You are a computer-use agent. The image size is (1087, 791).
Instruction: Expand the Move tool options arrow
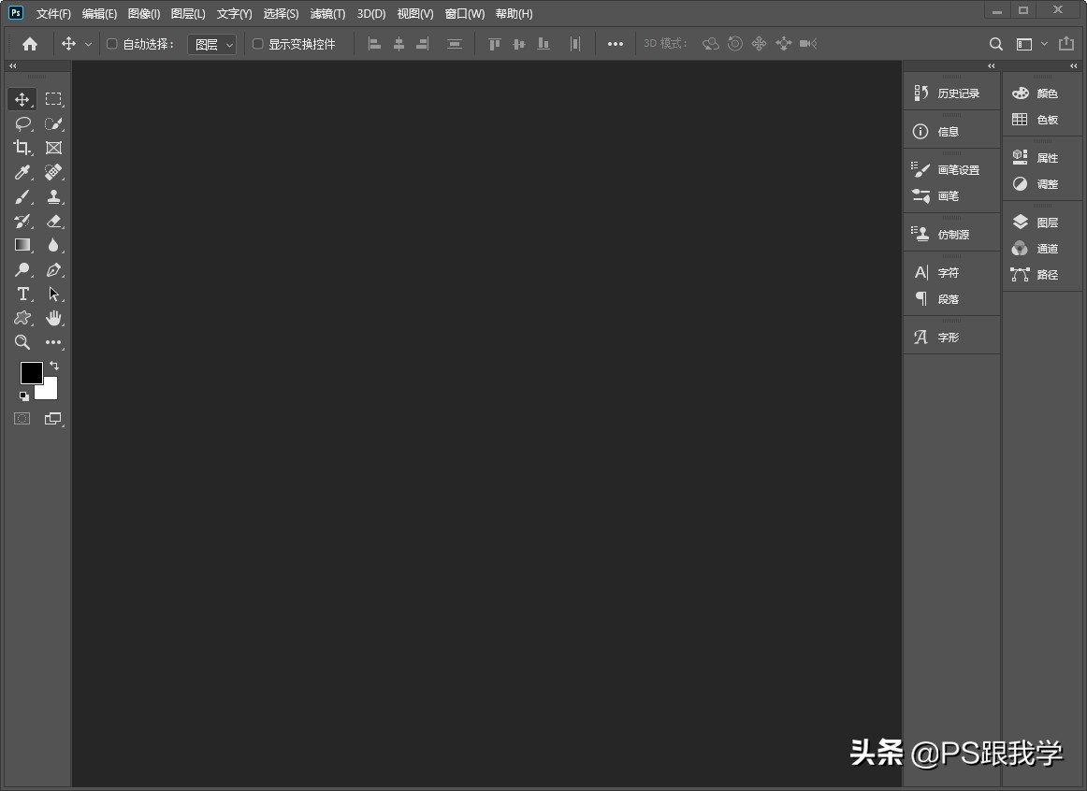88,43
